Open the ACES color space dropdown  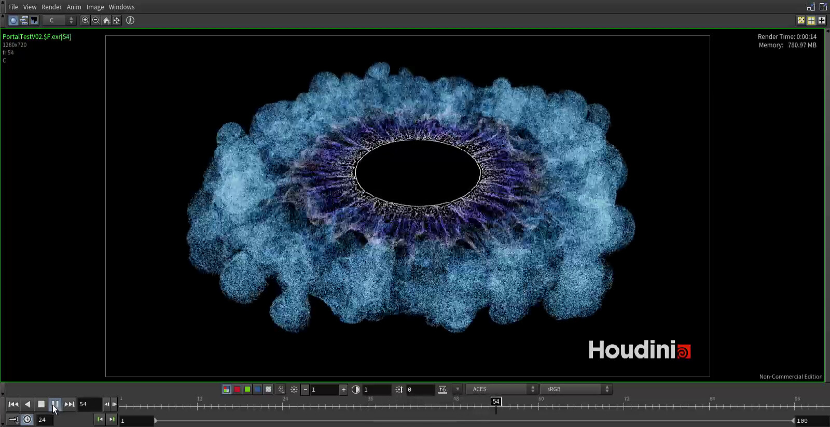point(501,389)
